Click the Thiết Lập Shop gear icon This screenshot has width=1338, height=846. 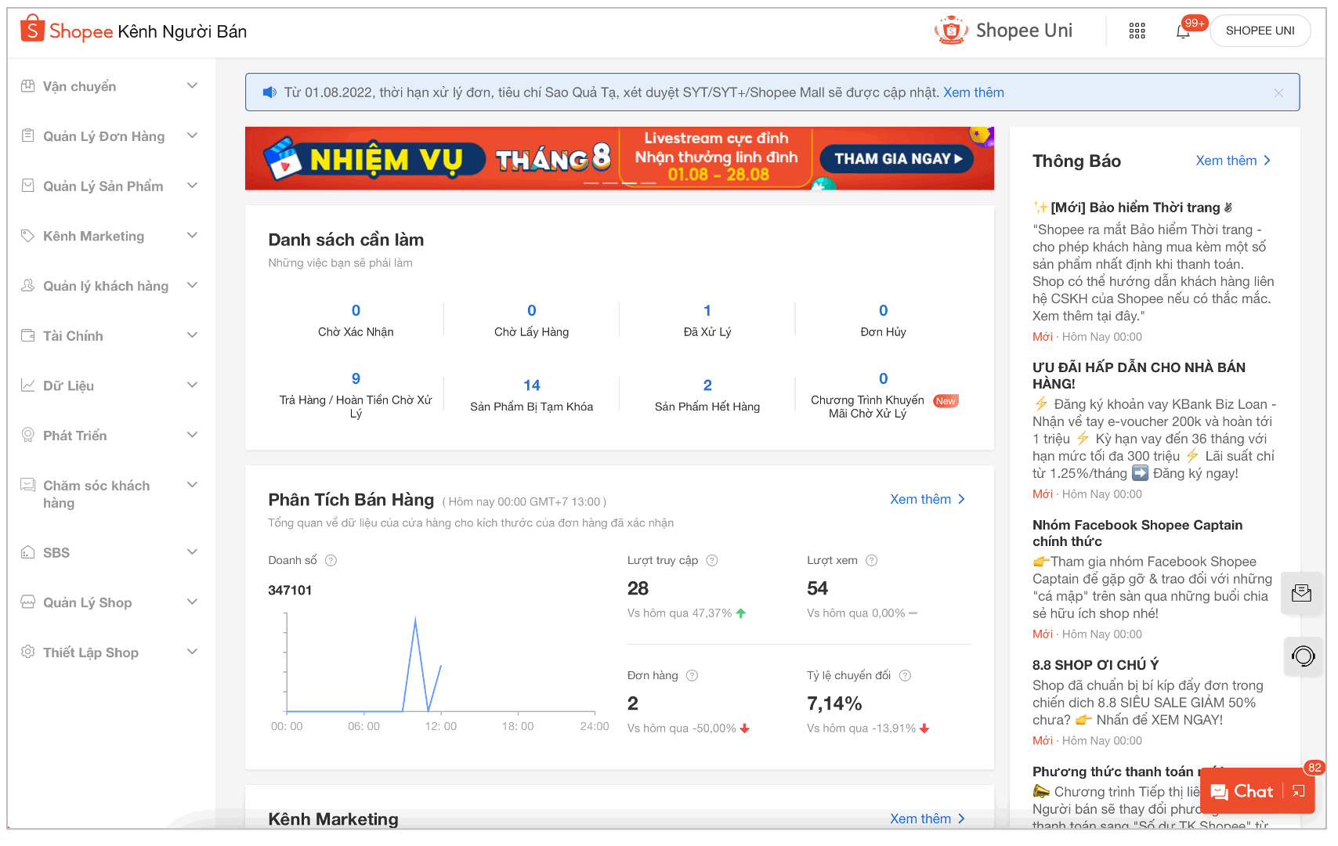[x=27, y=652]
